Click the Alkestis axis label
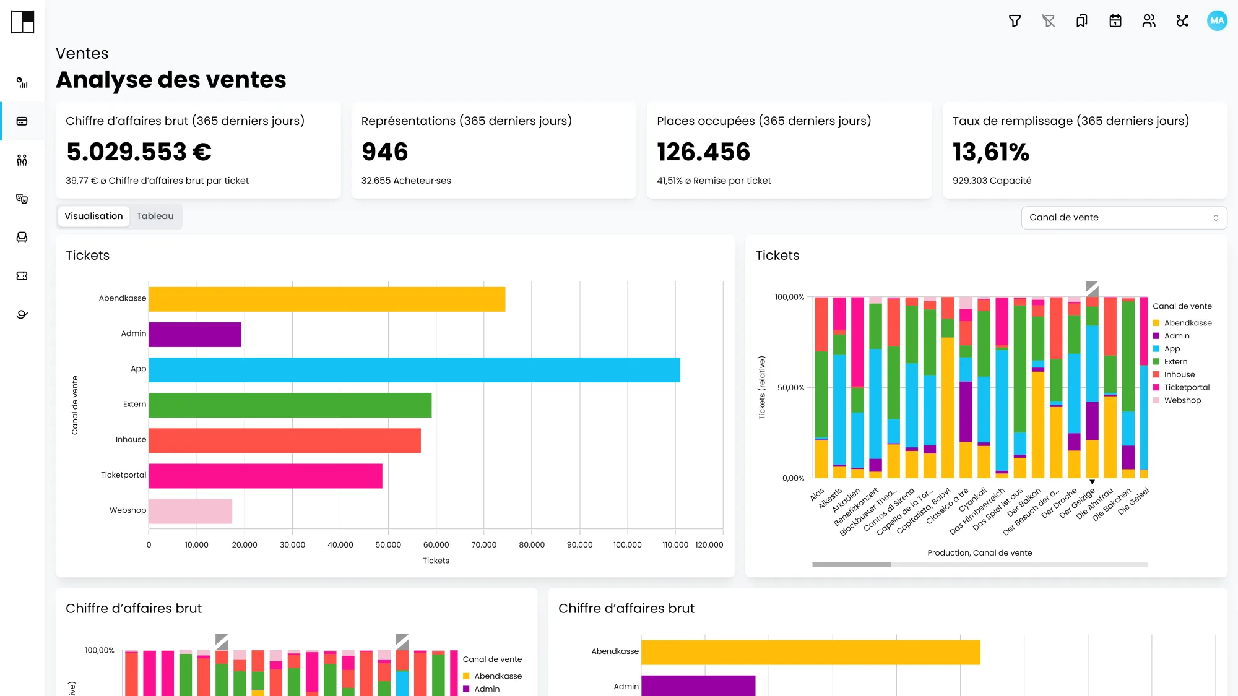1238x696 pixels. pos(830,499)
